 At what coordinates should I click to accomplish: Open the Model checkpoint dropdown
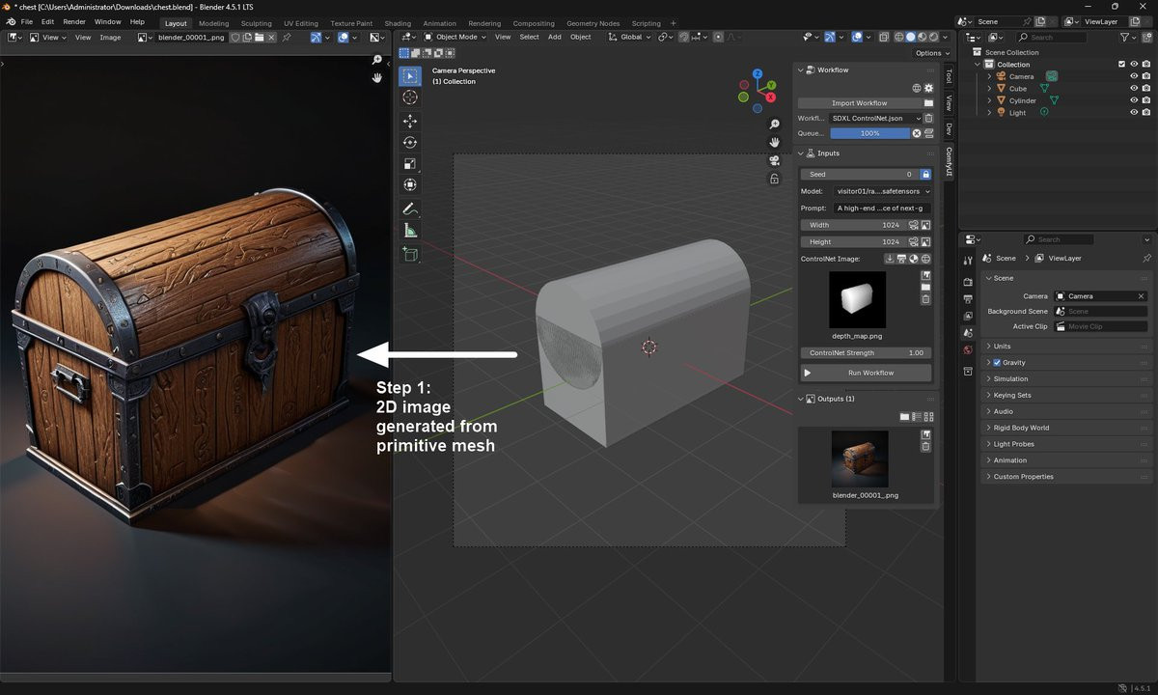(883, 191)
